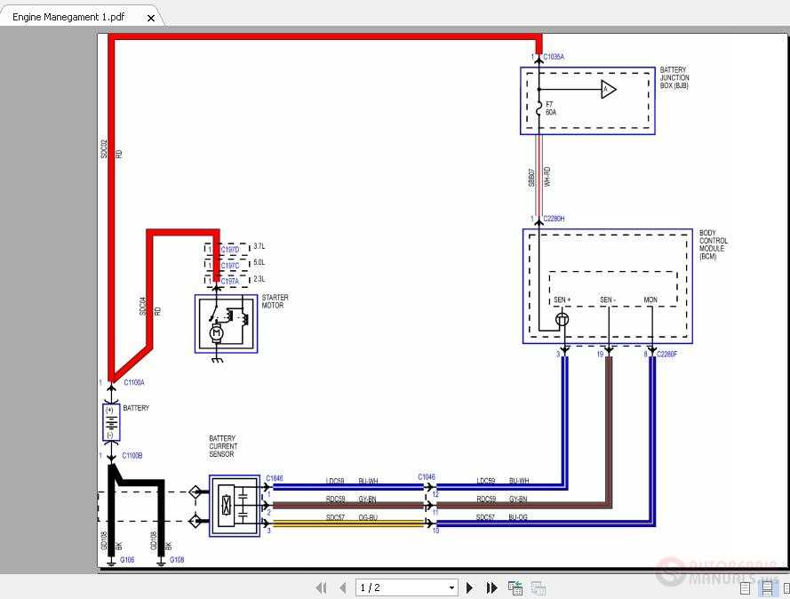Select the Engine Manegament 1.pdf tab
The width and height of the screenshot is (790, 599).
click(81, 17)
